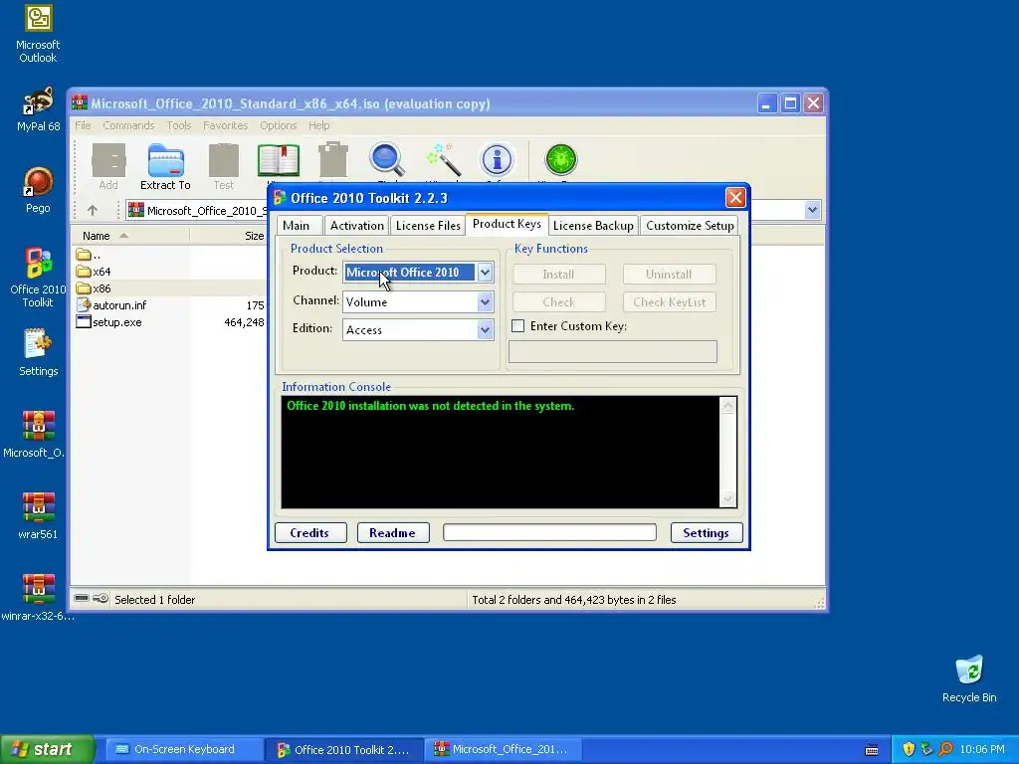The height and width of the screenshot is (764, 1019).
Task: Click the Uninstall key button
Action: tap(669, 275)
